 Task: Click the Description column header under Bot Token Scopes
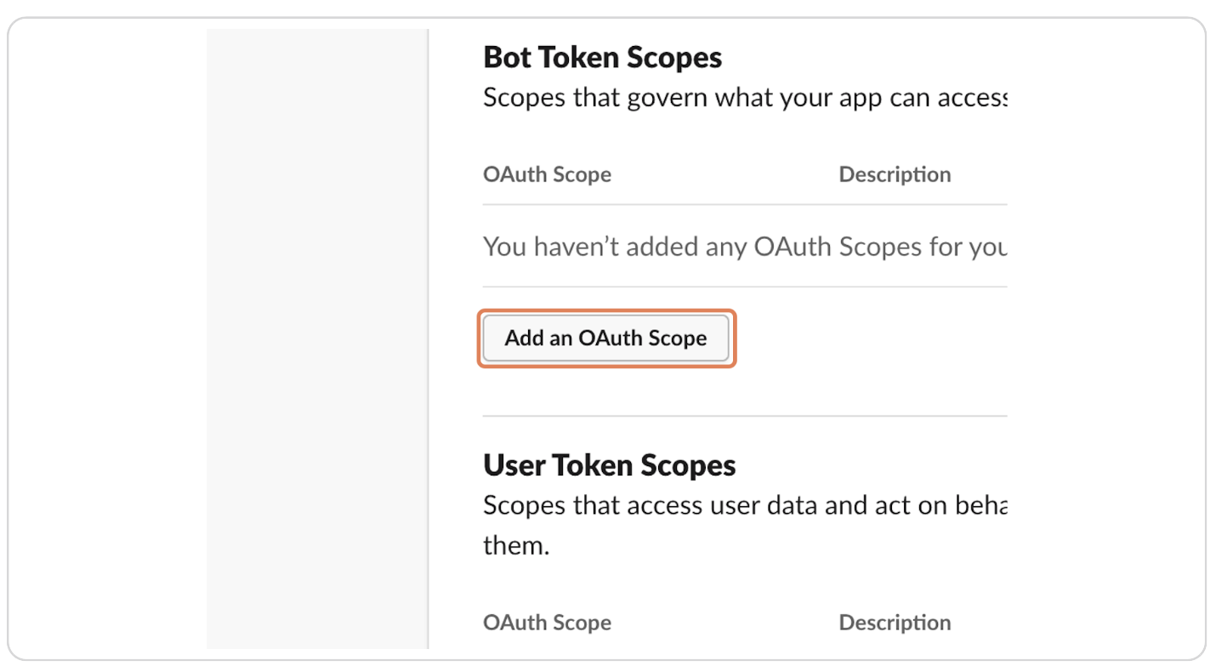895,174
